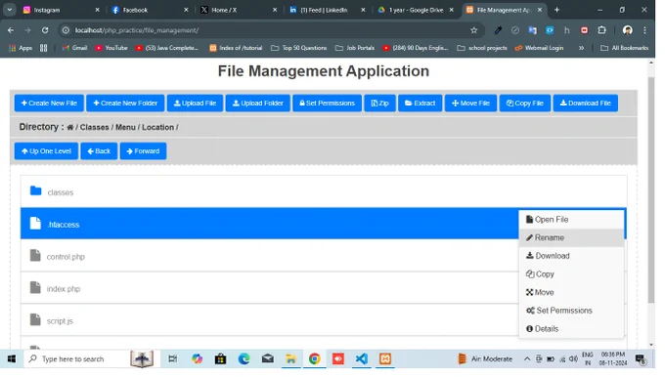Show hidden system tray icons
The height and width of the screenshot is (377, 665).
tap(527, 359)
